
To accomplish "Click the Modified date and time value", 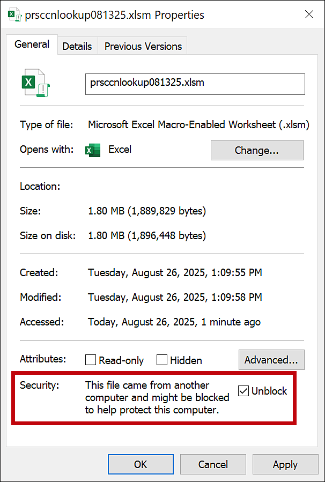I will point(175,297).
